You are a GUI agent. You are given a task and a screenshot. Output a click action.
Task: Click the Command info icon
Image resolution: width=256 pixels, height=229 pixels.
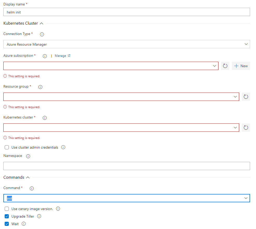(x=32, y=188)
